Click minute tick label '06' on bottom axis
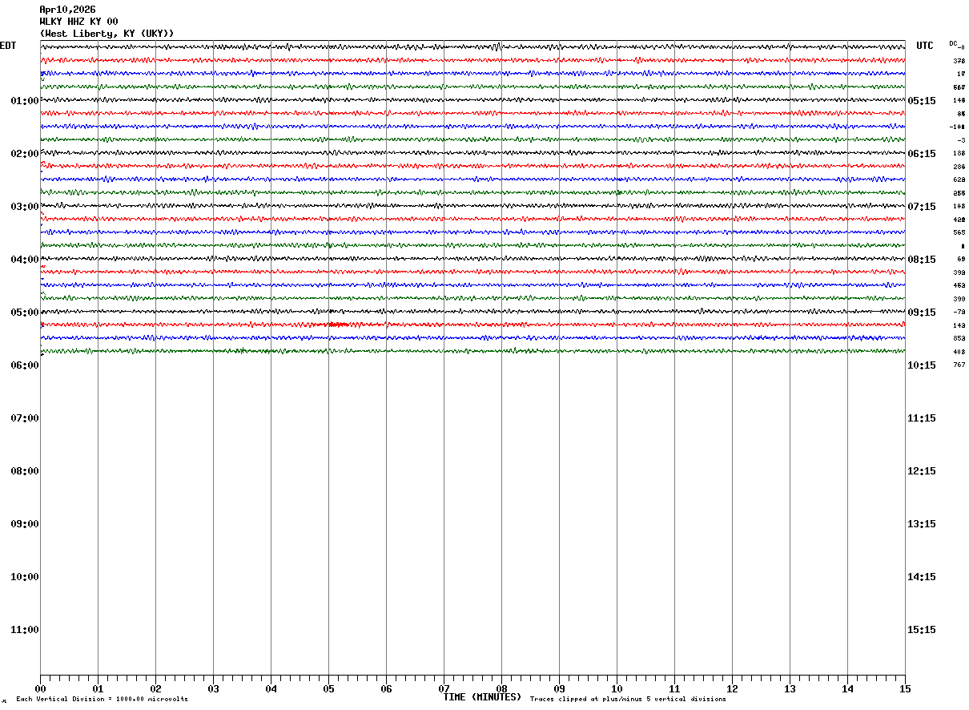969x710 pixels. coord(386,689)
